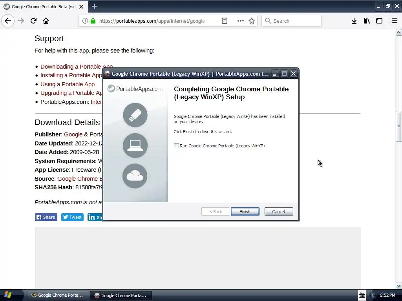402x301 pixels.
Task: Open the downloads arrow in toolbar
Action: pyautogui.click(x=354, y=21)
